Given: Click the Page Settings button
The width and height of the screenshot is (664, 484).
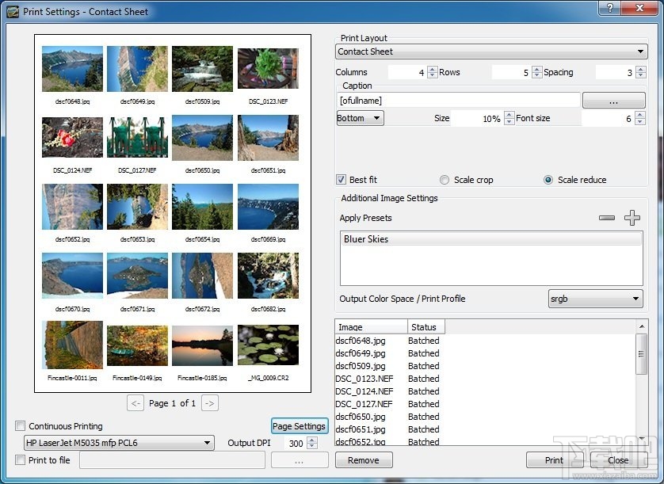Looking at the screenshot, I should 299,425.
